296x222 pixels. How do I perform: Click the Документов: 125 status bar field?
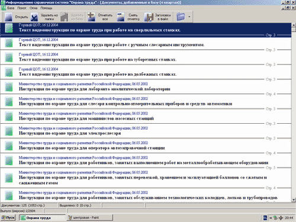coord(29,205)
